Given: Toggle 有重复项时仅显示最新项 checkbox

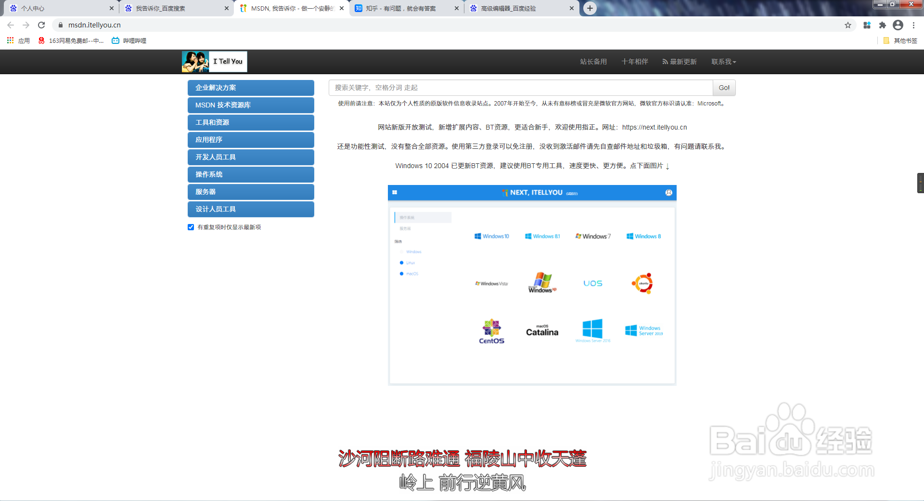Looking at the screenshot, I should (x=191, y=227).
